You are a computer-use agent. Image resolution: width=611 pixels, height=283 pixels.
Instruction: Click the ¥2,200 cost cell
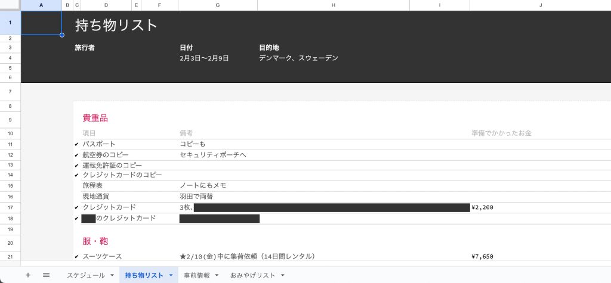(482, 207)
